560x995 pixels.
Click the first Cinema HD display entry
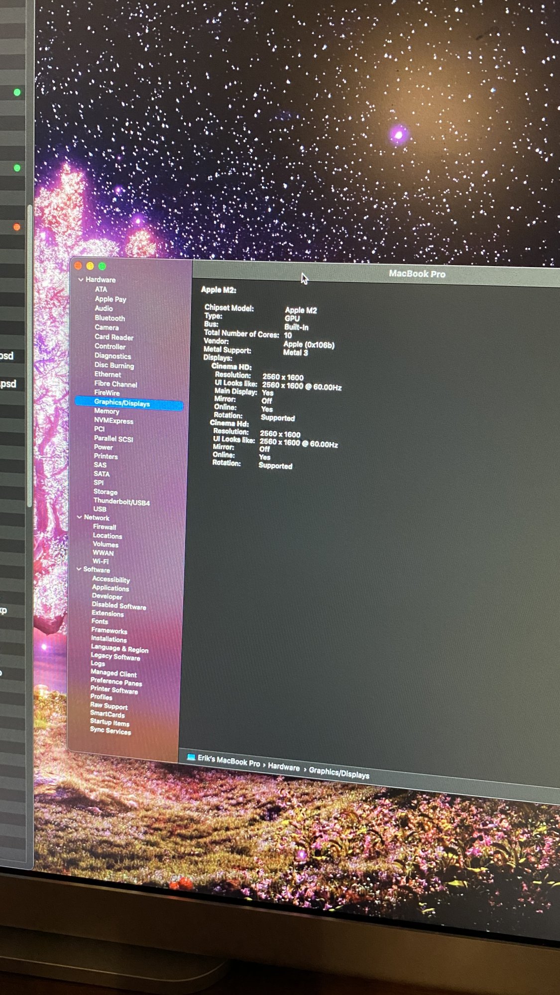231,367
